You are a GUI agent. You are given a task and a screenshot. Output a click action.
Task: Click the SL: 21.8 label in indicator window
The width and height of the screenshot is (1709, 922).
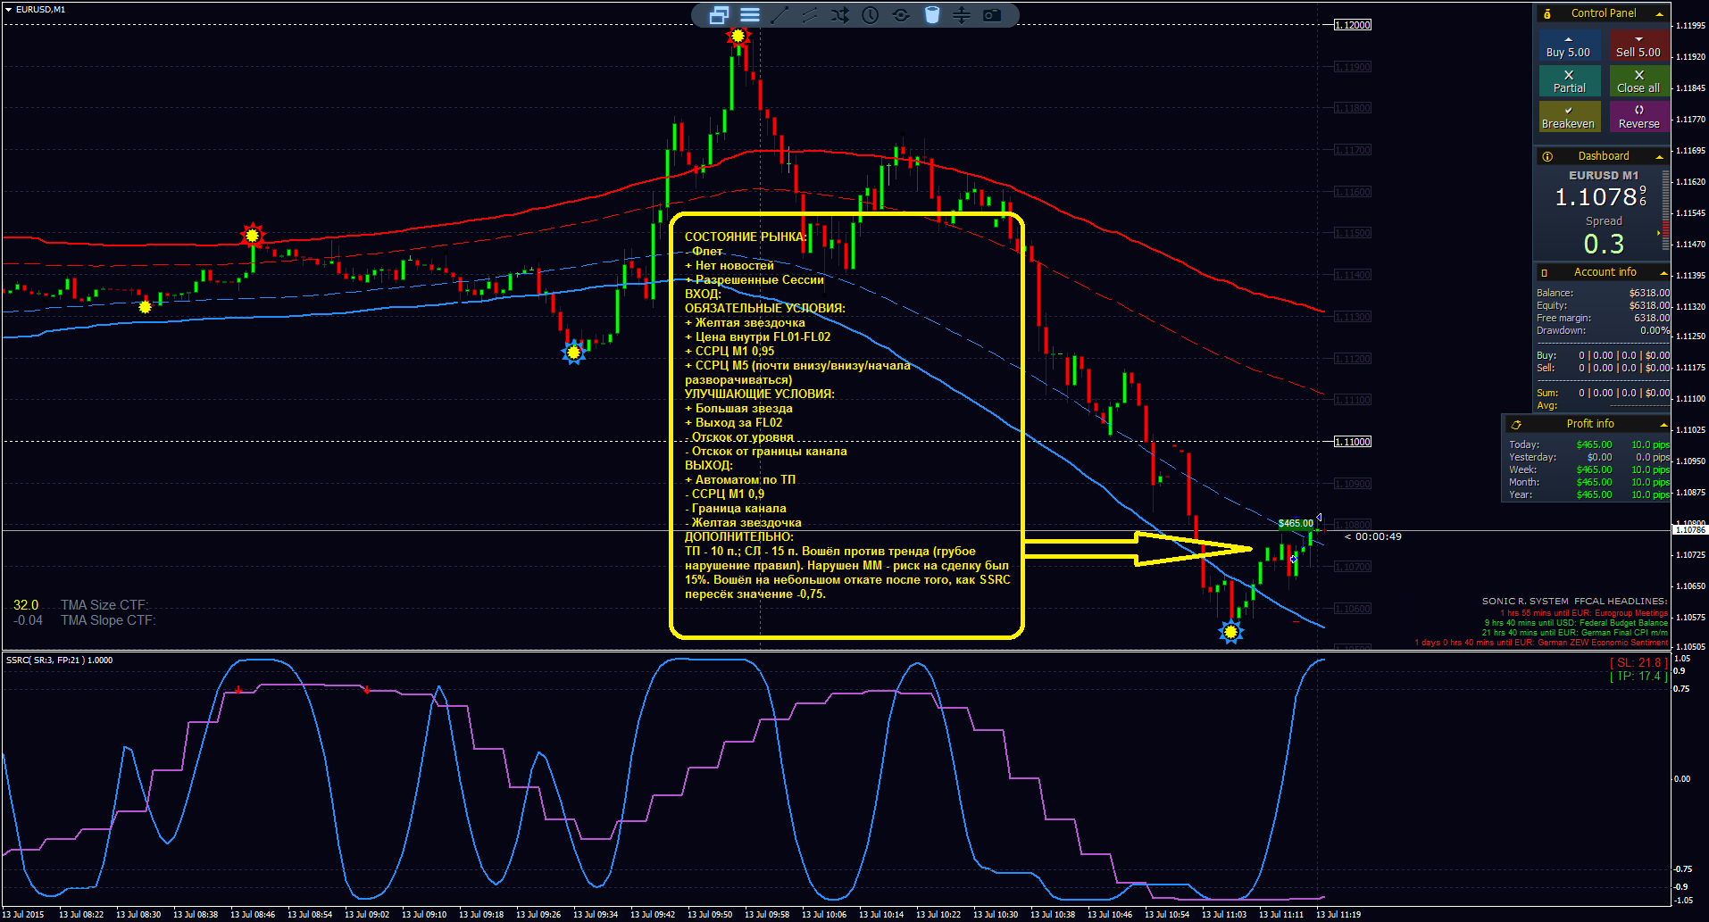1638,662
